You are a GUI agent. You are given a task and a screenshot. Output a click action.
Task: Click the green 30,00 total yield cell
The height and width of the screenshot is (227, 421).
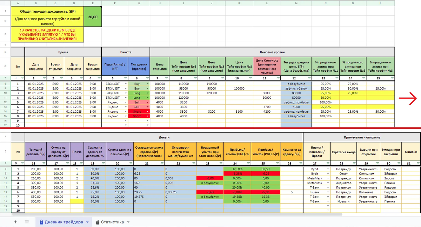point(93,17)
